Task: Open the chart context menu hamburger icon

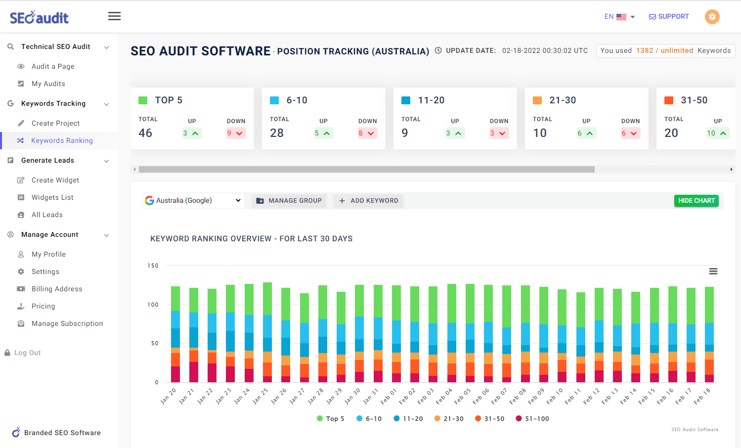Action: 713,271
